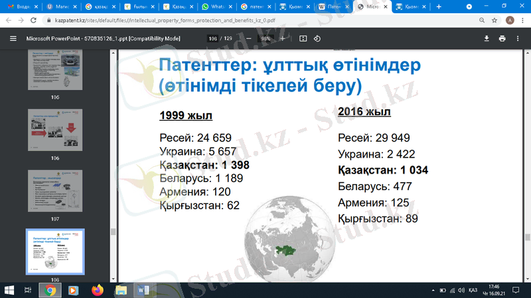Select slide thumbnail 107

pos(55,191)
